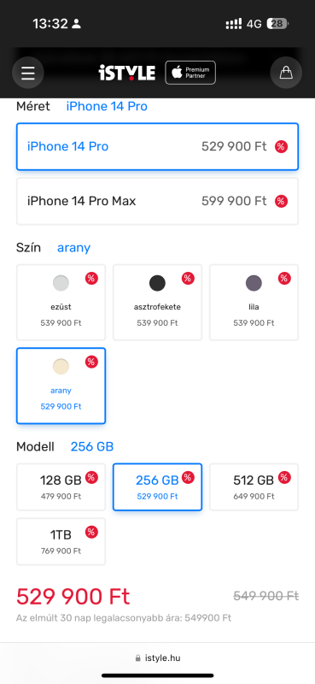Select iPhone 14 Pro Max size option
Screen dimensions: 315x684
click(157, 201)
